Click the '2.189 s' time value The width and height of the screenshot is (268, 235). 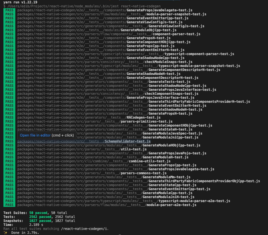coord(36,225)
